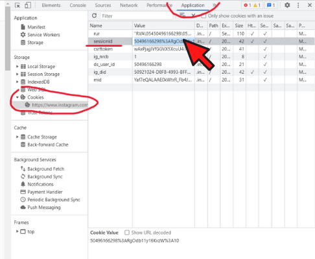The width and height of the screenshot is (315, 259).
Task: Click the Notifications bell icon
Action: [23, 184]
